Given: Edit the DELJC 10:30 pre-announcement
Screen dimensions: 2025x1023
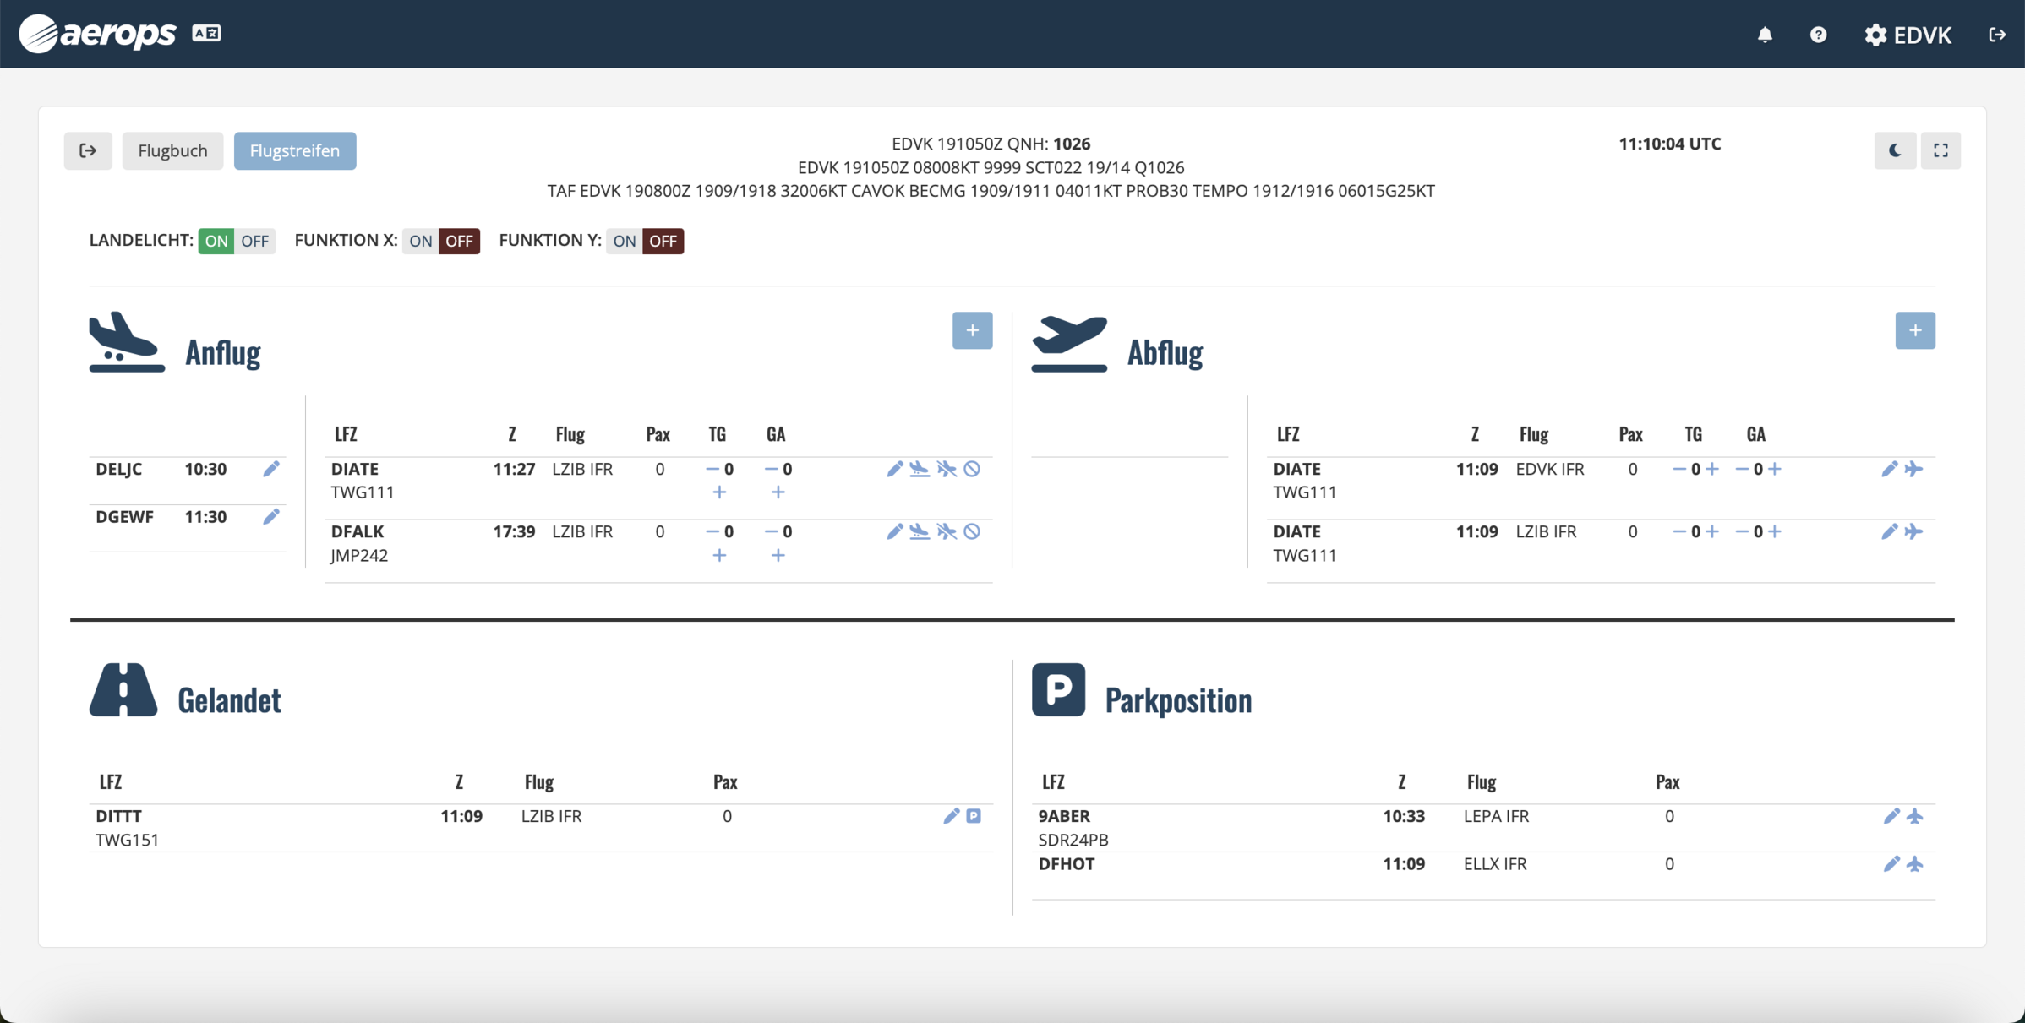Looking at the screenshot, I should pos(270,469).
